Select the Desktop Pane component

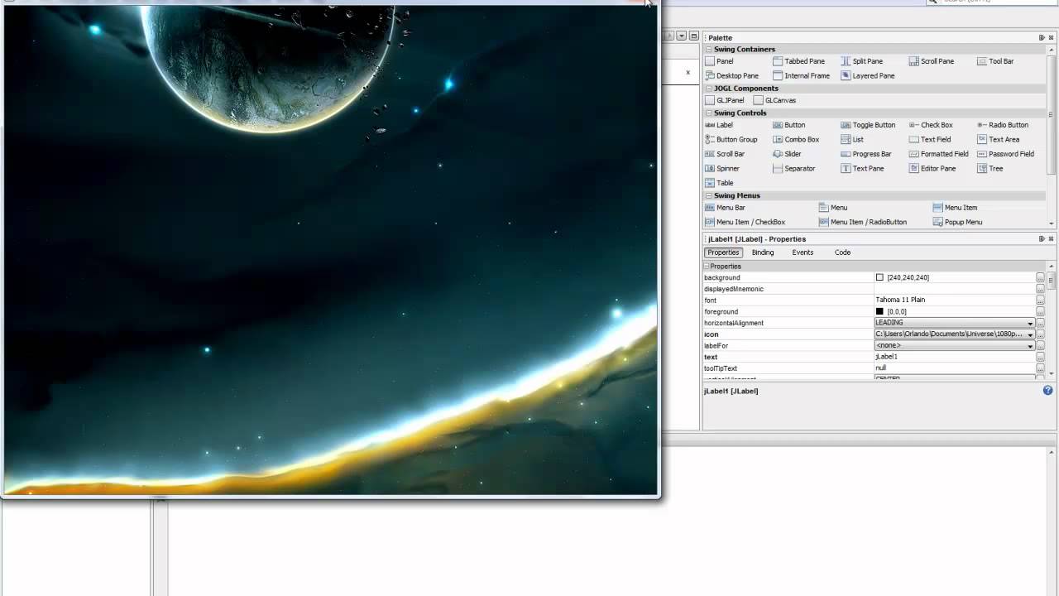tap(731, 75)
